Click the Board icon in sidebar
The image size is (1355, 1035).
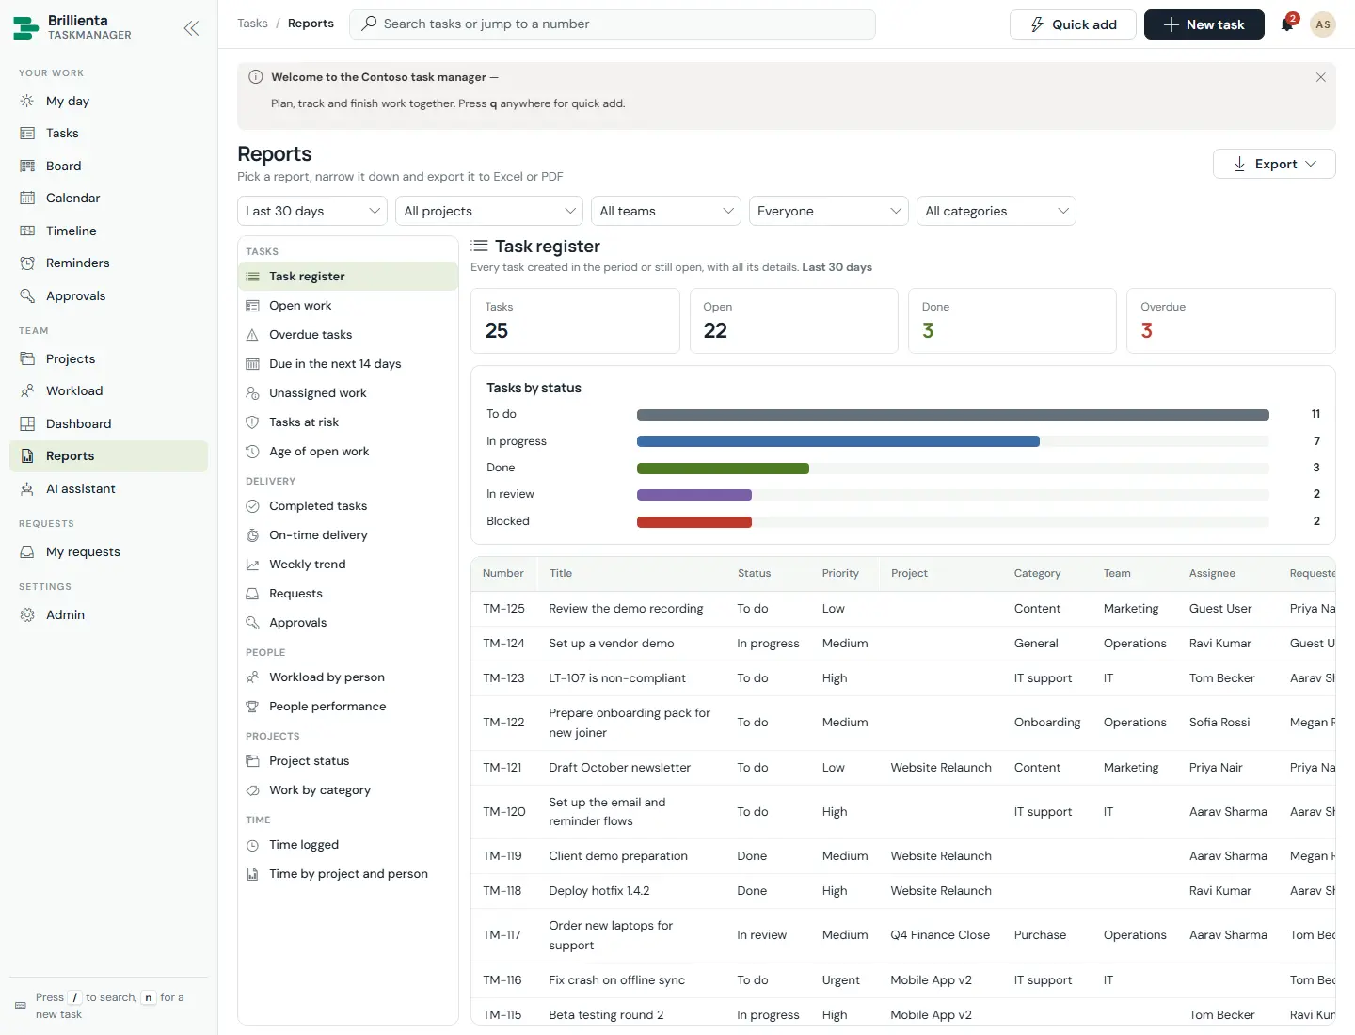27,166
